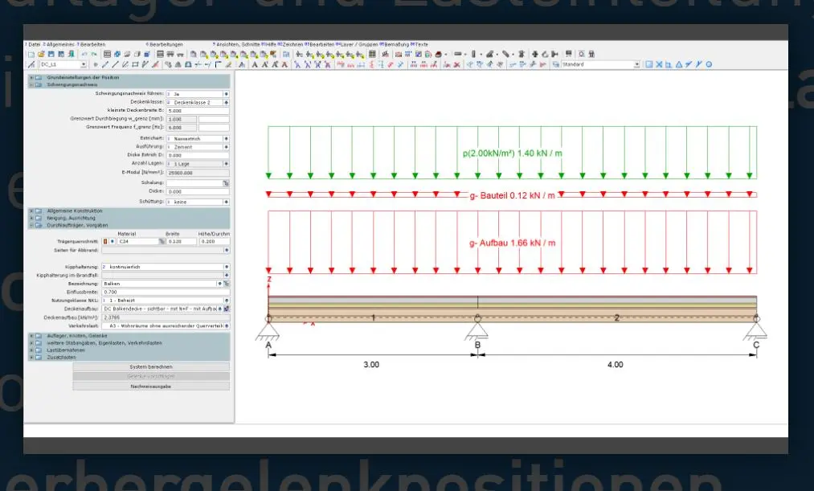Click the small icon at the end of the Bezeichnung row
Image resolution: width=814 pixels, height=491 pixels.
coord(227,284)
